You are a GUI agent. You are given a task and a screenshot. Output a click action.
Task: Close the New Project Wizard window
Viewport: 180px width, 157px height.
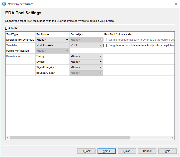click(176, 4)
